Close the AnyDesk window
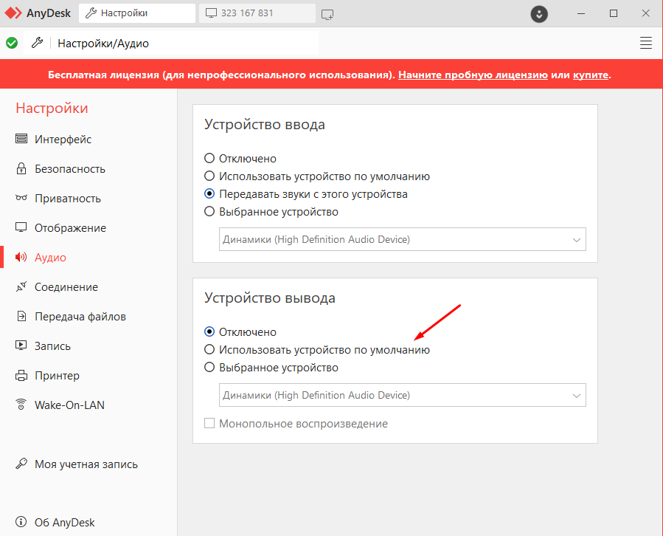This screenshot has width=663, height=536. pyautogui.click(x=645, y=13)
